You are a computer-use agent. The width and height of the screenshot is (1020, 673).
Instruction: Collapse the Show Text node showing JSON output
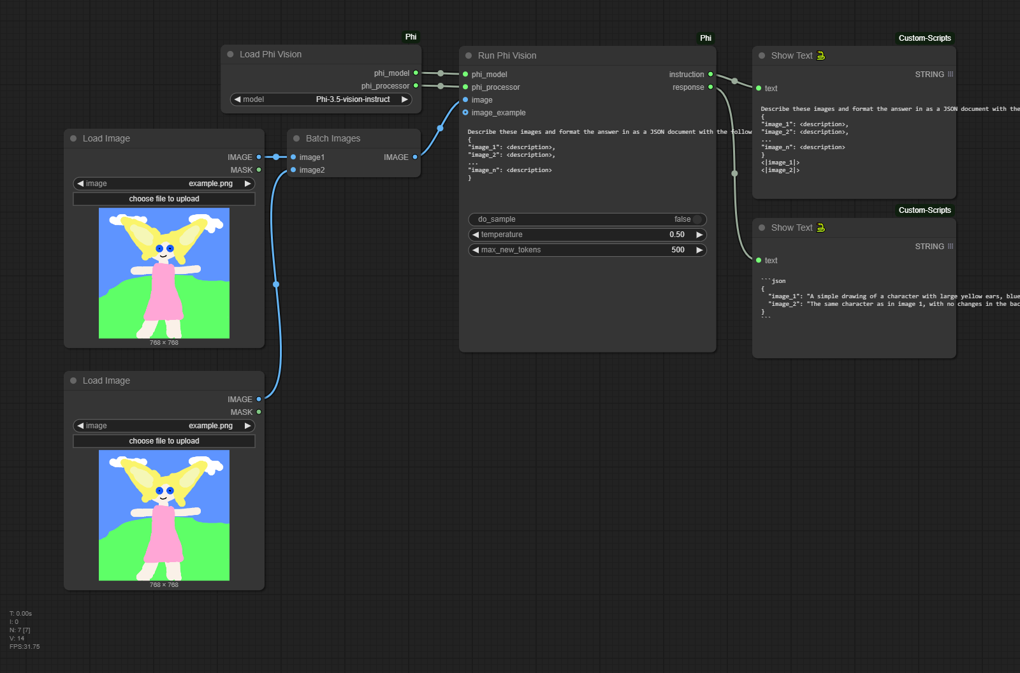pyautogui.click(x=762, y=228)
